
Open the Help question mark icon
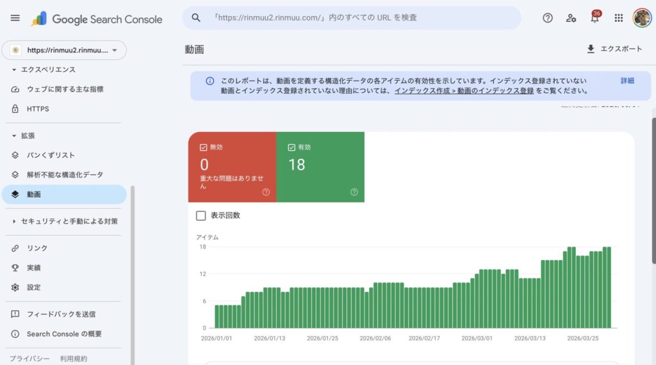point(547,18)
